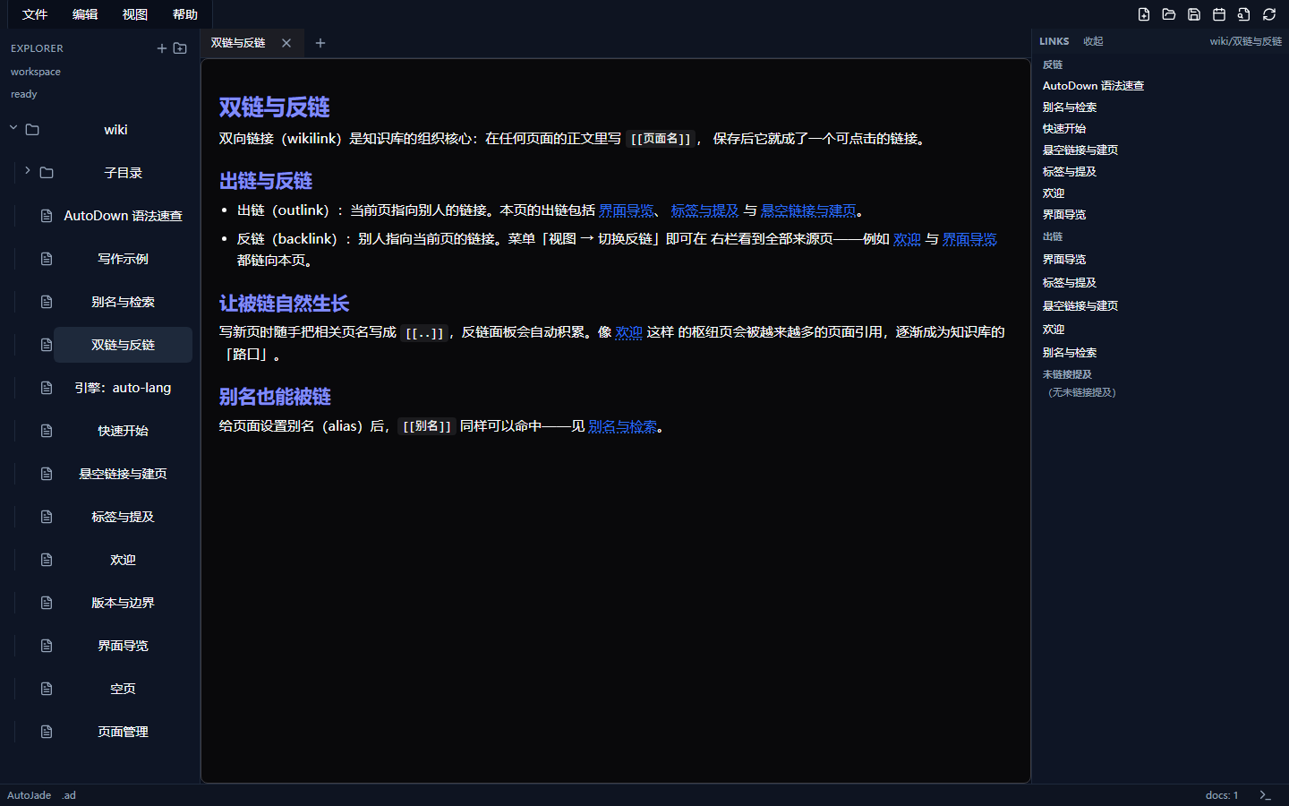Click the file search icon
Viewport: 1289px width, 806px height.
tap(1244, 14)
